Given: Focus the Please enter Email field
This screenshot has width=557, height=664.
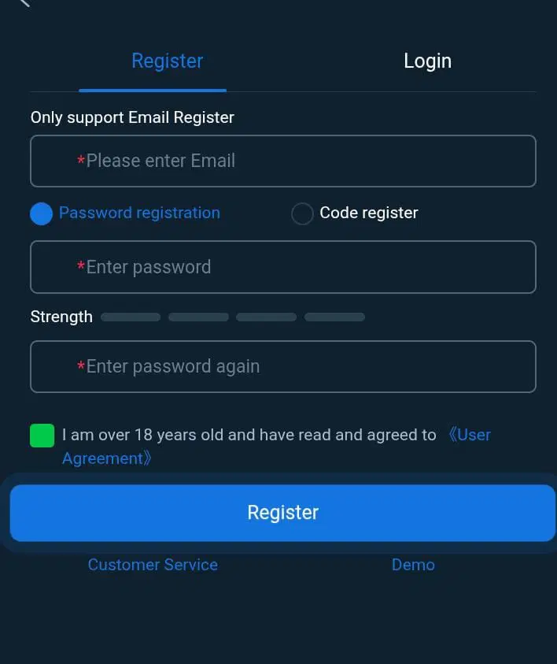Looking at the screenshot, I should pos(283,161).
